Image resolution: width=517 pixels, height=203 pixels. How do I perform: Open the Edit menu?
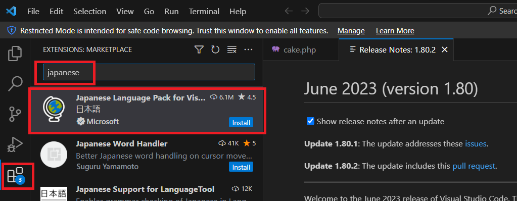57,12
